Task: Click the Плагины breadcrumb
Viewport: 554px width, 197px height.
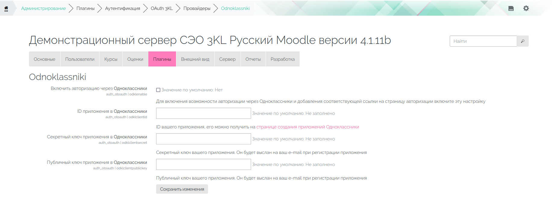Action: 86,8
